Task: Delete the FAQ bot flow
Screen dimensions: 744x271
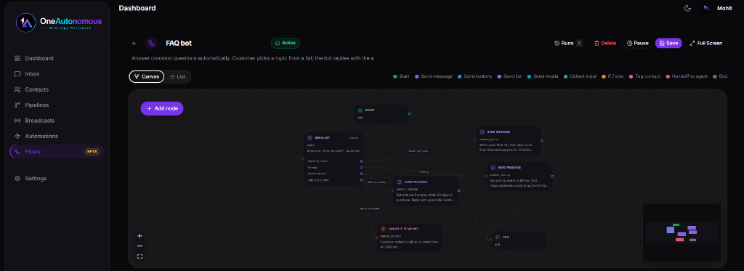Action: (605, 43)
